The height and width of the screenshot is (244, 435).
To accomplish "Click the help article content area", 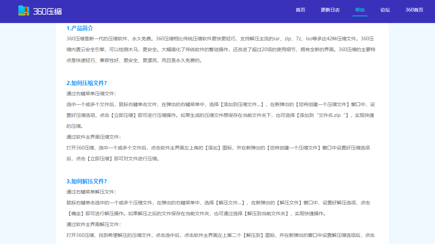I will pos(220,132).
